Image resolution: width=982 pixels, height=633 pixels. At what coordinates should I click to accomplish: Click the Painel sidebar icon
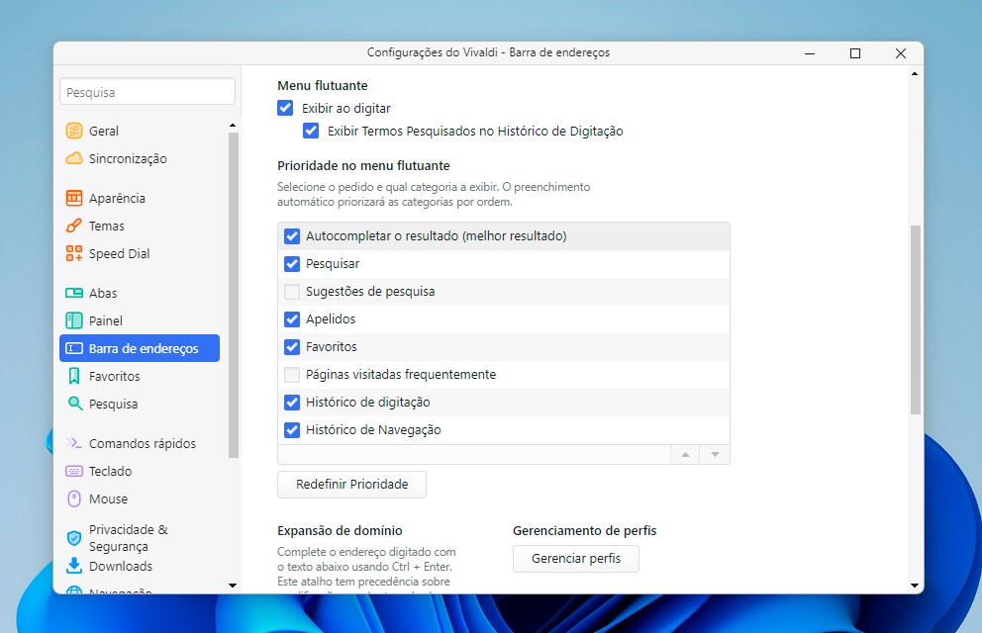click(x=74, y=320)
